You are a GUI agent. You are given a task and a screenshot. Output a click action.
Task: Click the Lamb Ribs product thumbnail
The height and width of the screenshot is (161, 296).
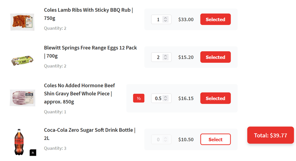[x=22, y=22]
